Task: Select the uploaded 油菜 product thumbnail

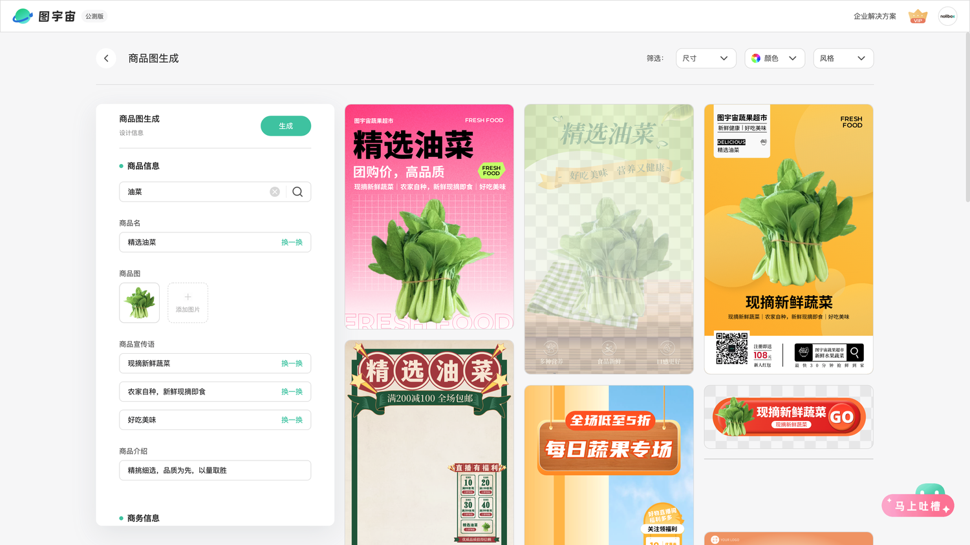Action: pyautogui.click(x=139, y=302)
